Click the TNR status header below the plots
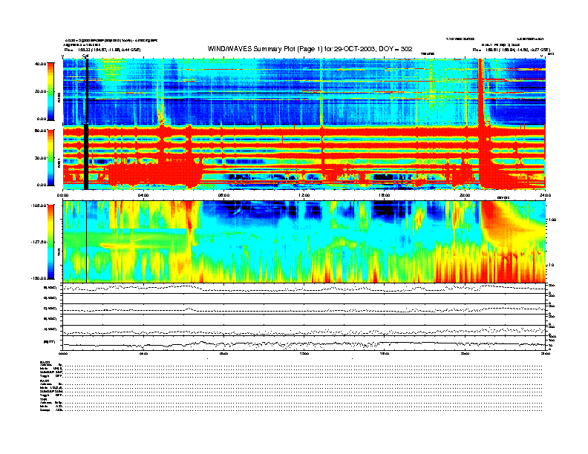Image resolution: width=588 pixels, height=454 pixels. tap(43, 400)
